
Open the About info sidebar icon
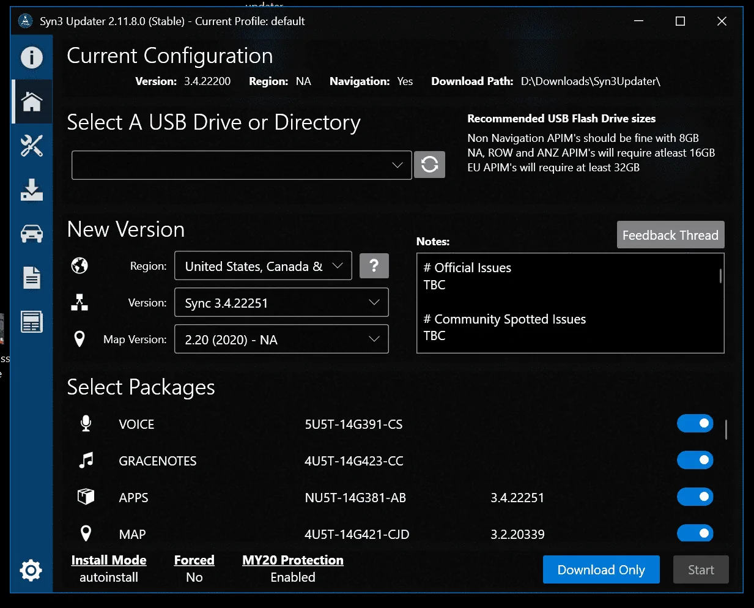[x=32, y=57]
